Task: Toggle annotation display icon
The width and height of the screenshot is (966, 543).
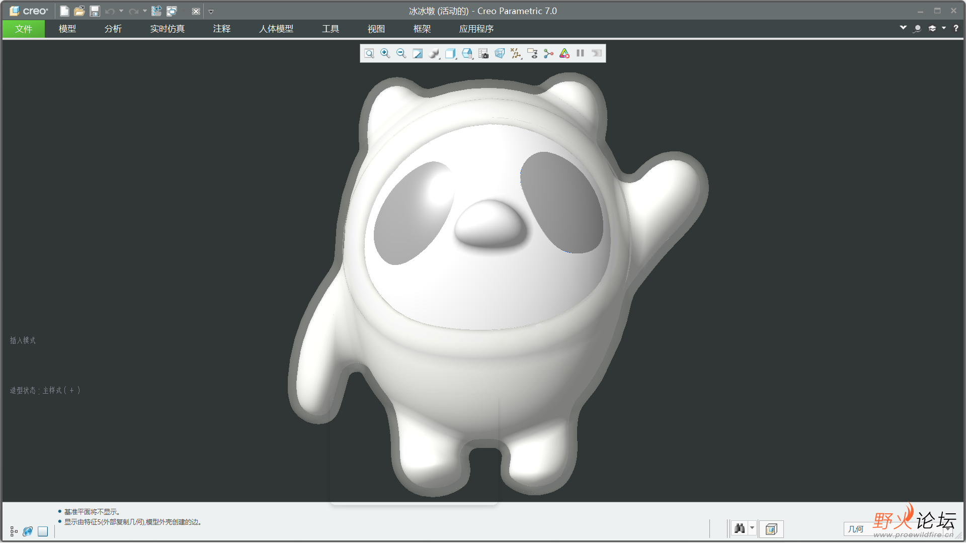Action: [532, 53]
